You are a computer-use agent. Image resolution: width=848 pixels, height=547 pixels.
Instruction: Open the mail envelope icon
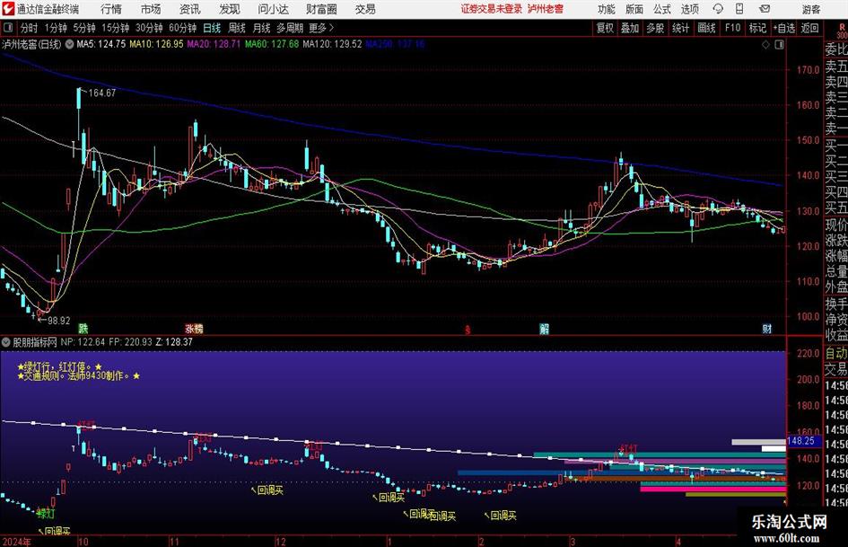click(x=765, y=9)
